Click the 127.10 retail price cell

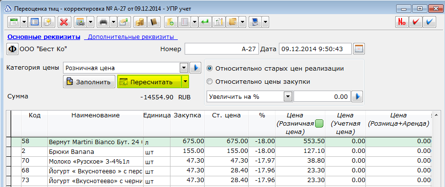point(300,151)
